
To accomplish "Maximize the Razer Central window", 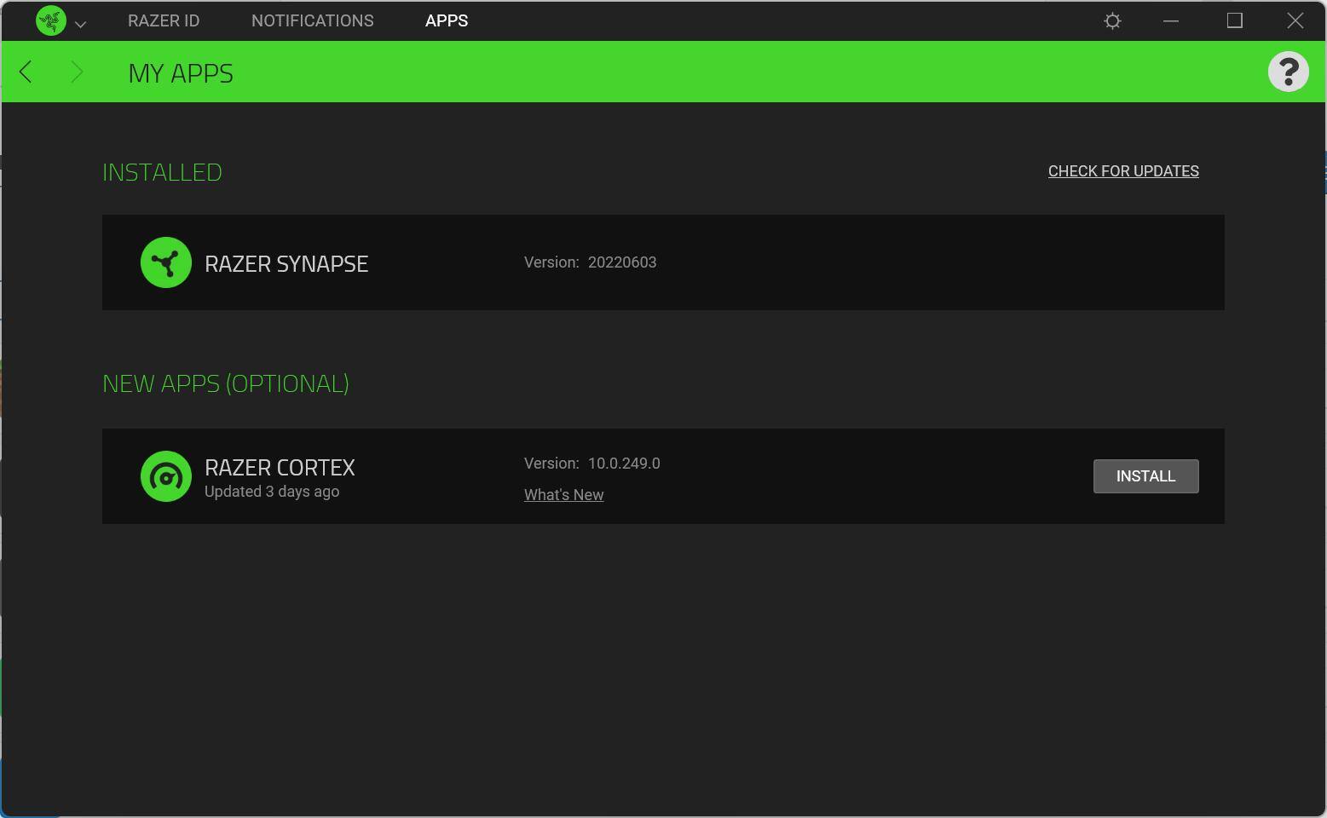I will click(1234, 20).
